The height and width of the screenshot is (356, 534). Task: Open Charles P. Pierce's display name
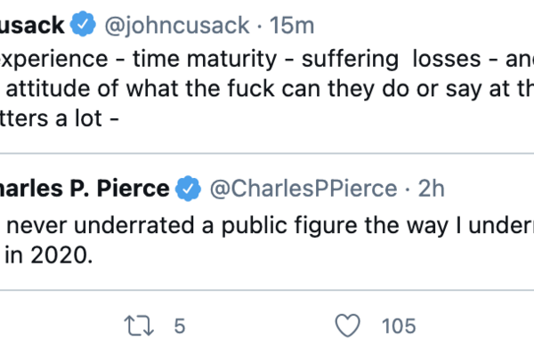pos(84,188)
